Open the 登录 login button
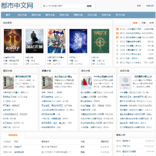Screen dimensions: 156x156 click(139, 6)
